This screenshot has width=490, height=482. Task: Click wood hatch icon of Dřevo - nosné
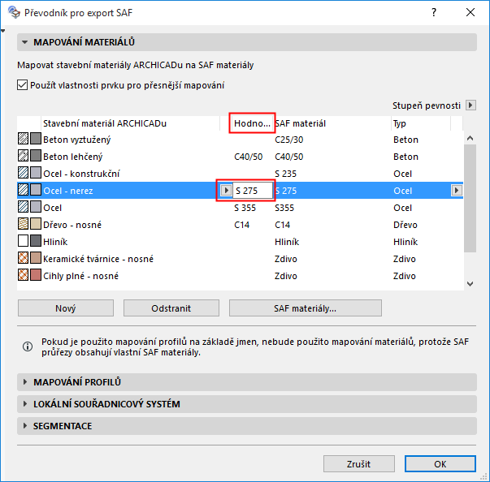[23, 224]
